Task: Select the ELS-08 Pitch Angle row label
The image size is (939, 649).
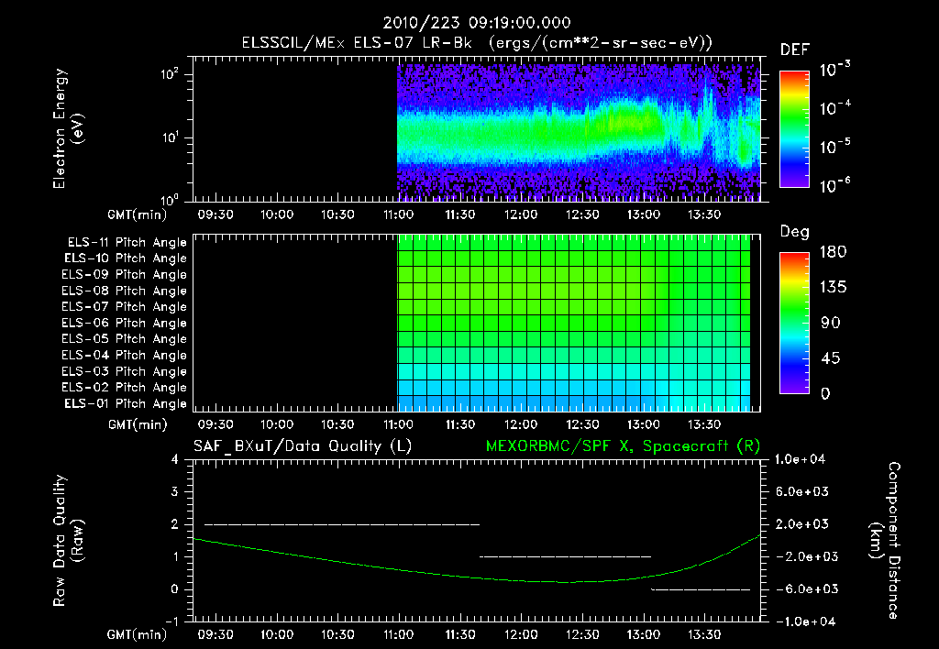Action: (x=124, y=291)
